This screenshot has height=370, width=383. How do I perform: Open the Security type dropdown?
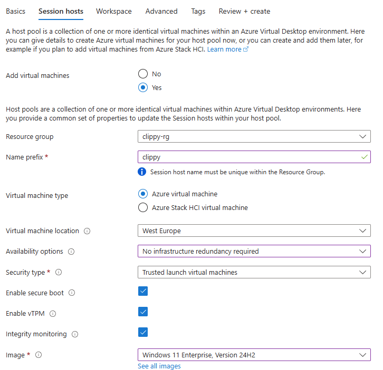254,272
